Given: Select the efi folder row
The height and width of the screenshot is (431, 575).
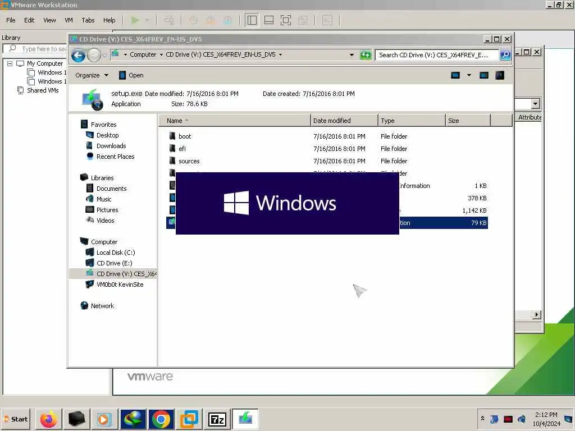Looking at the screenshot, I should [327, 149].
